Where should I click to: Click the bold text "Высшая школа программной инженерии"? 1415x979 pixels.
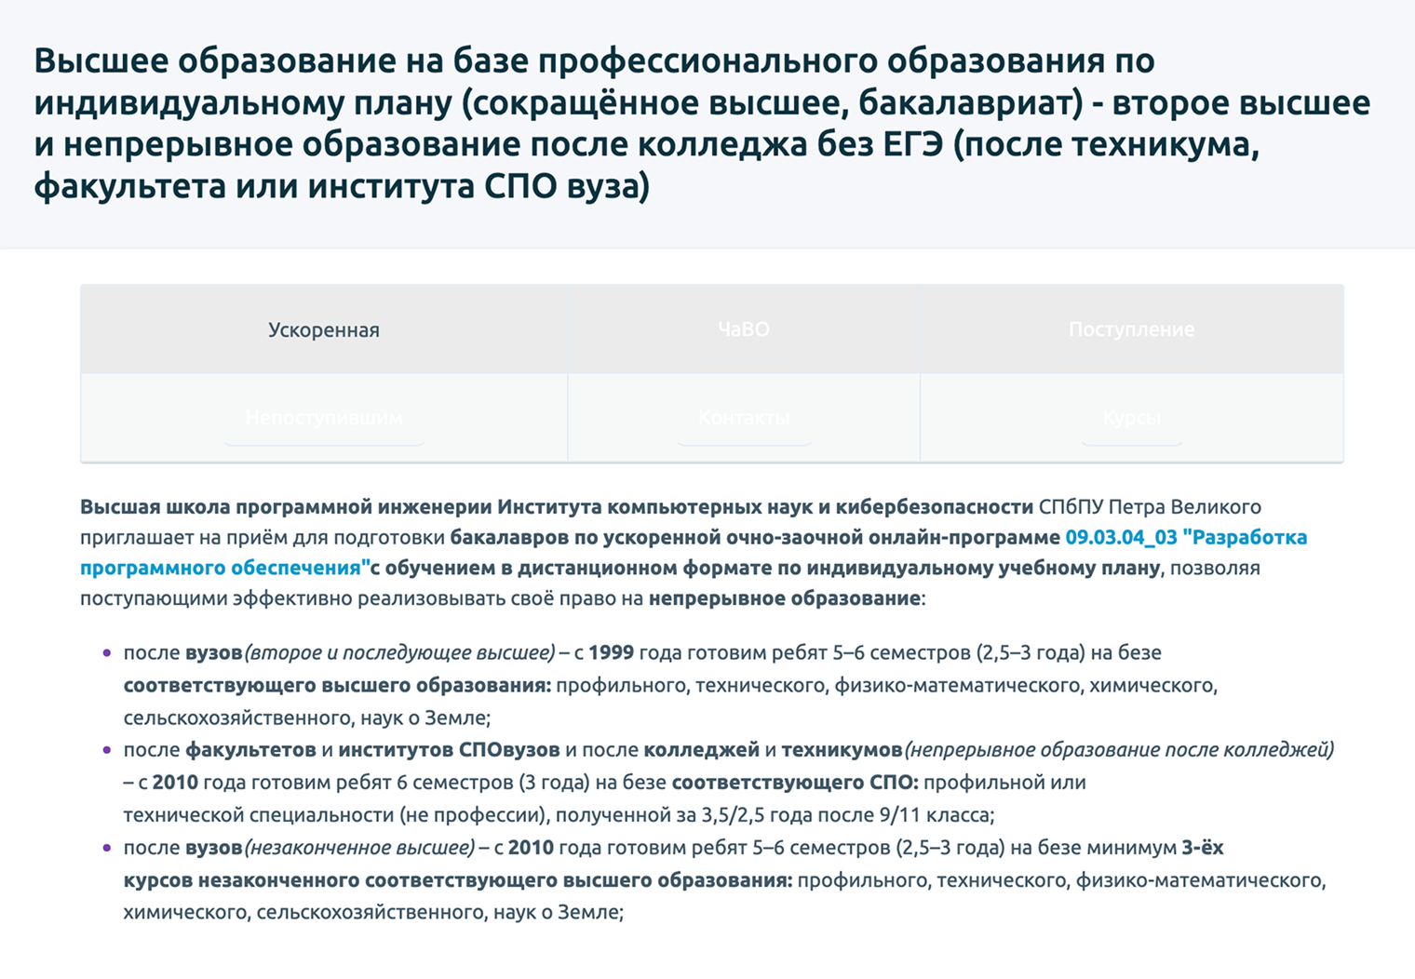coord(286,507)
